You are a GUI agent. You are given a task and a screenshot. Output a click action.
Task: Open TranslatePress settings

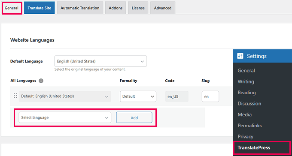pos(254,147)
